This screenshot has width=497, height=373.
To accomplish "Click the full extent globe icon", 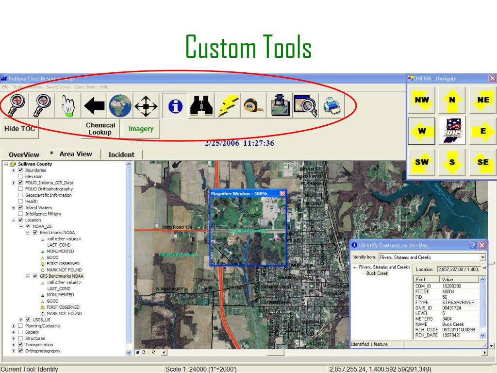I will (x=120, y=105).
